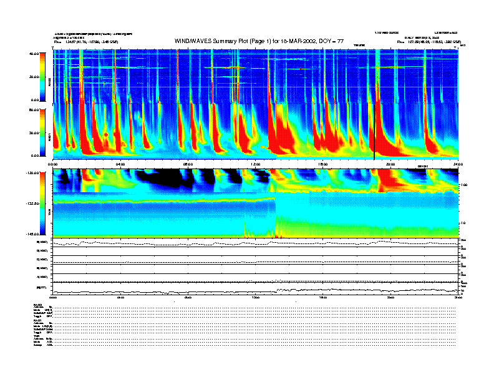
Task: Click the 40.00 color scale label
Action: [34, 54]
